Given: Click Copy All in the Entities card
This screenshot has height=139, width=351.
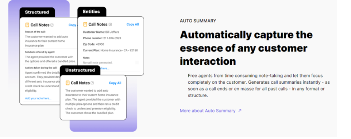Looking at the screenshot, I should point(132,24).
